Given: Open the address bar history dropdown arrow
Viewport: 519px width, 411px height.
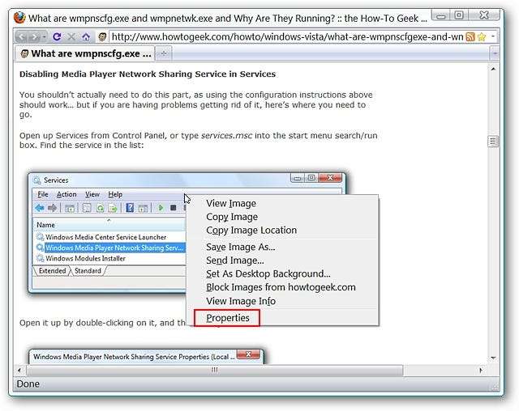Looking at the screenshot, I should coord(493,36).
